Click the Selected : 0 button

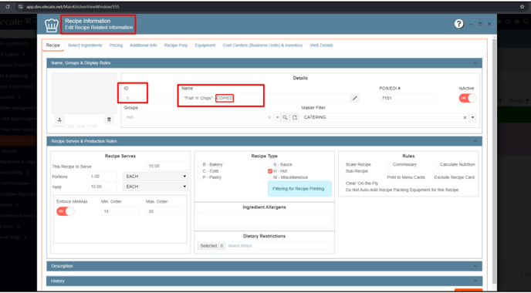211,246
